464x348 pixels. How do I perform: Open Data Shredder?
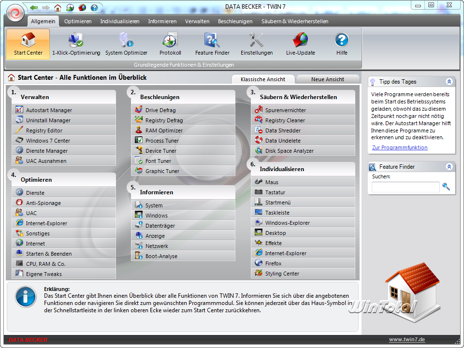click(303, 130)
